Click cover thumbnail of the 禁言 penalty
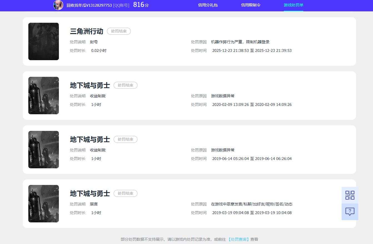The image size is (373, 244). [44, 204]
